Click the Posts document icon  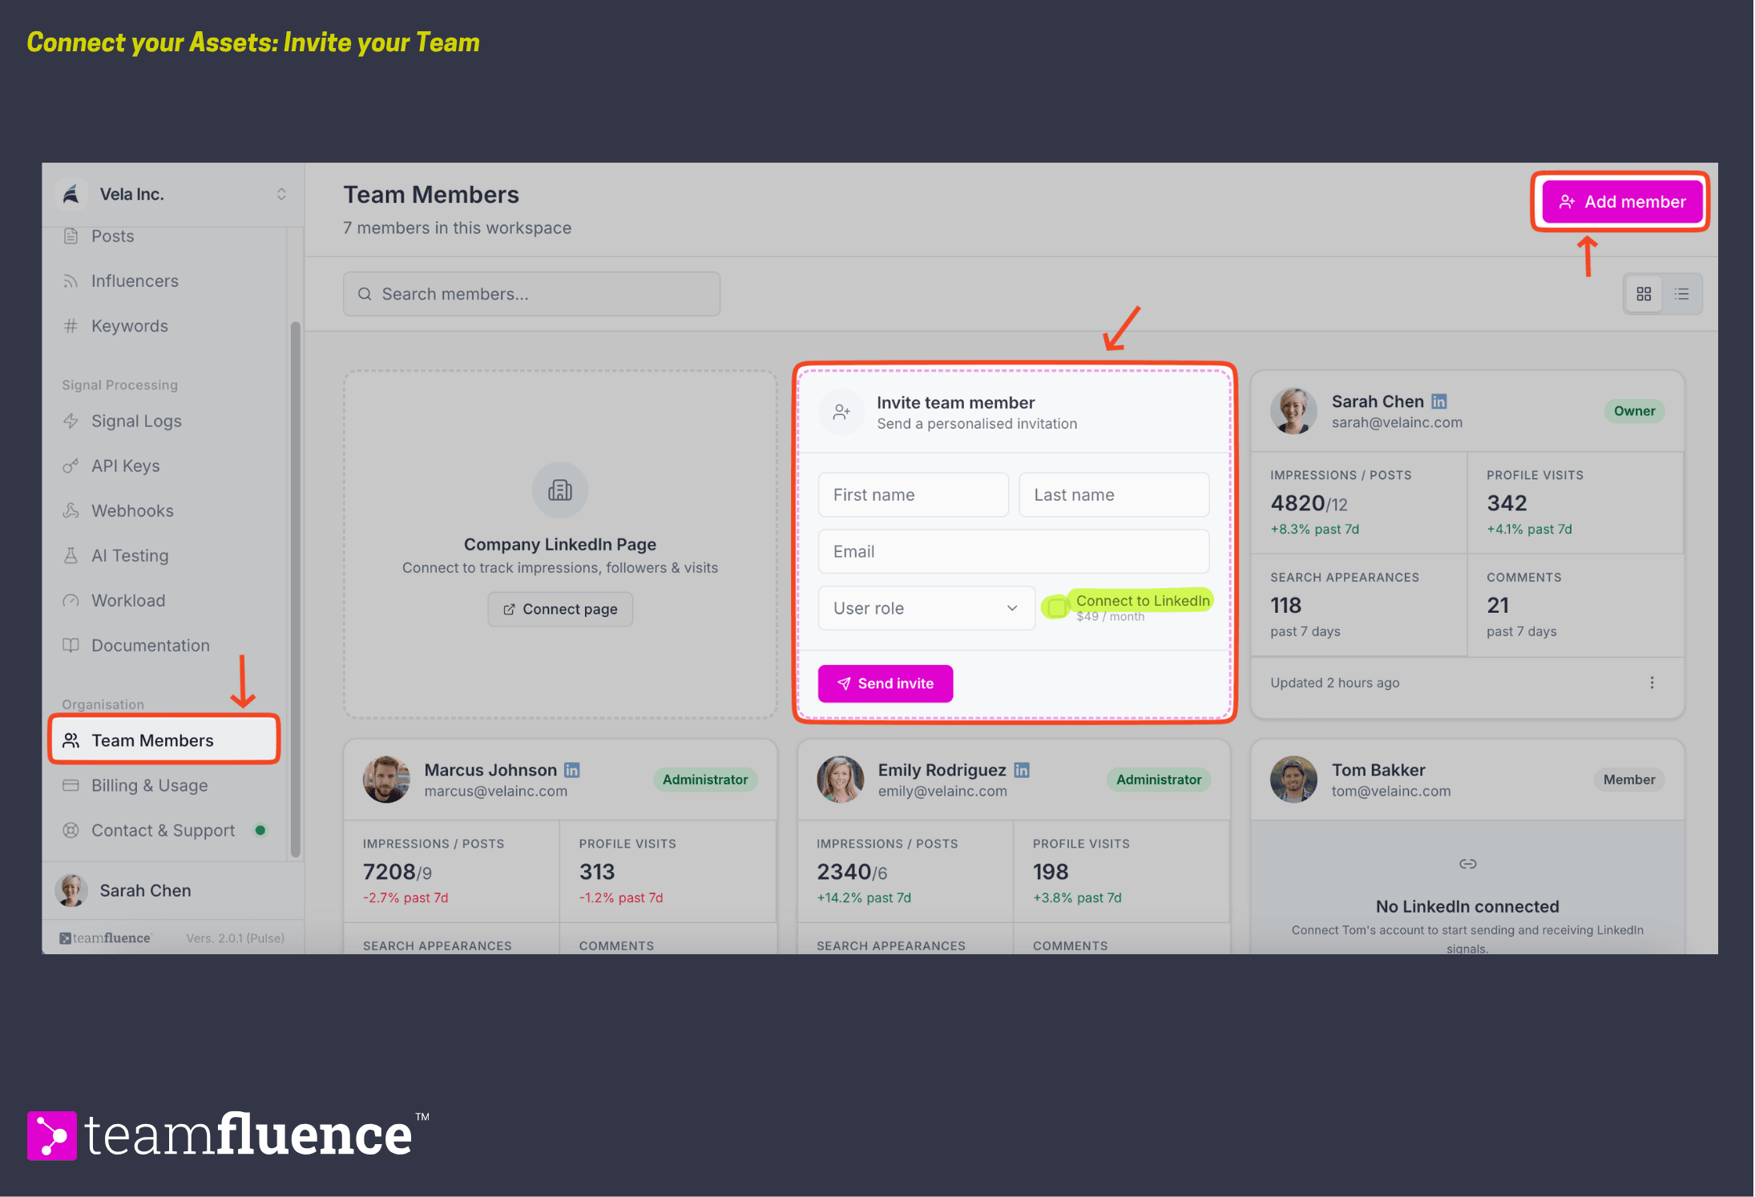(x=71, y=236)
